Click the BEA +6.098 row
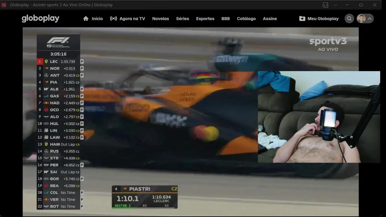This screenshot has width=386, height=217. click(59, 186)
